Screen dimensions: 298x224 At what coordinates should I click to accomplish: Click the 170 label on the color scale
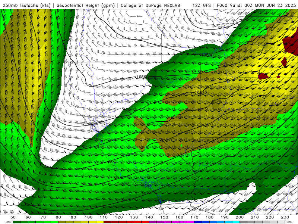(x=194, y=217)
